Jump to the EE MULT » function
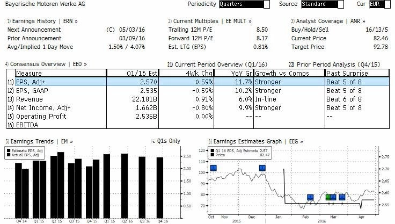Screen dimensions: 395x224 tap(239, 21)
